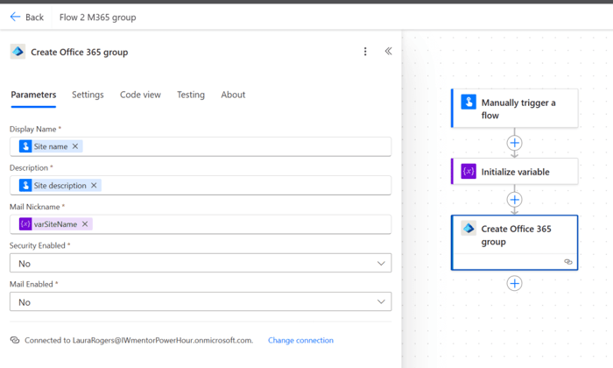
Task: Add step after Initialize variable
Action: point(515,200)
